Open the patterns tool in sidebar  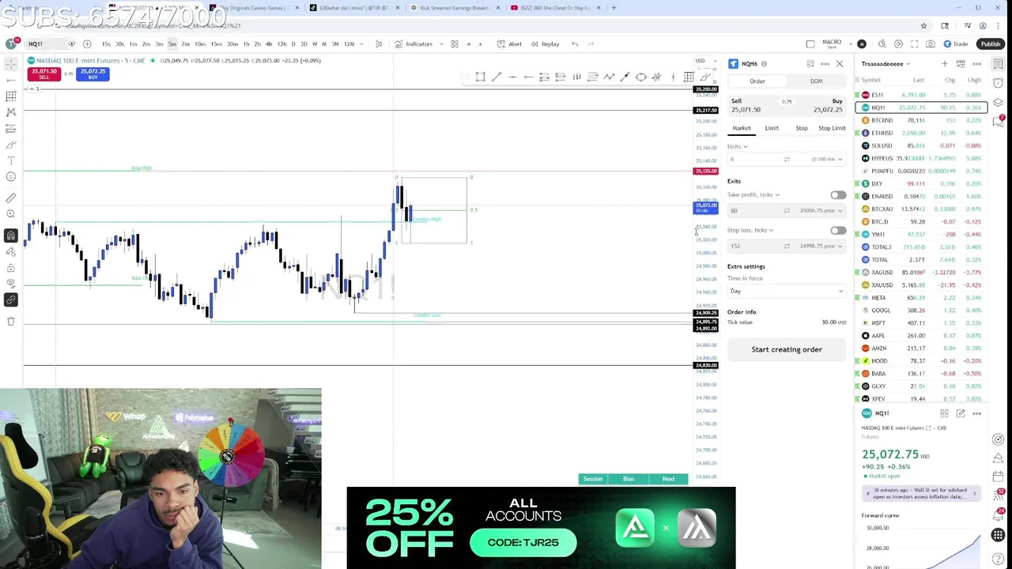click(x=11, y=112)
